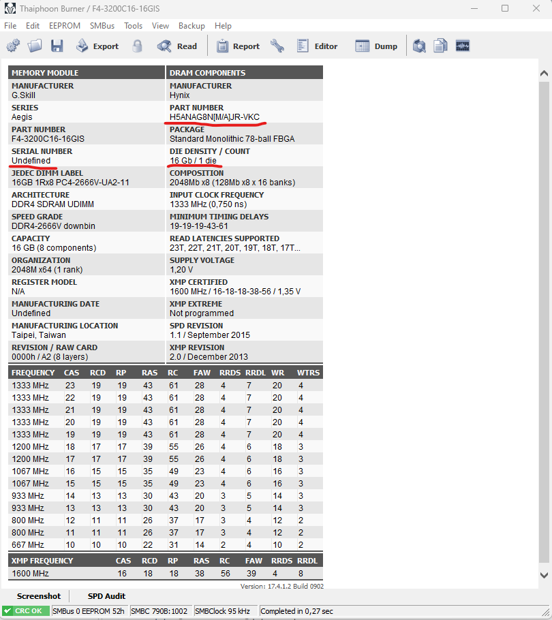The width and height of the screenshot is (552, 620).
Task: Switch to the Screenshot tab
Action: (x=39, y=596)
